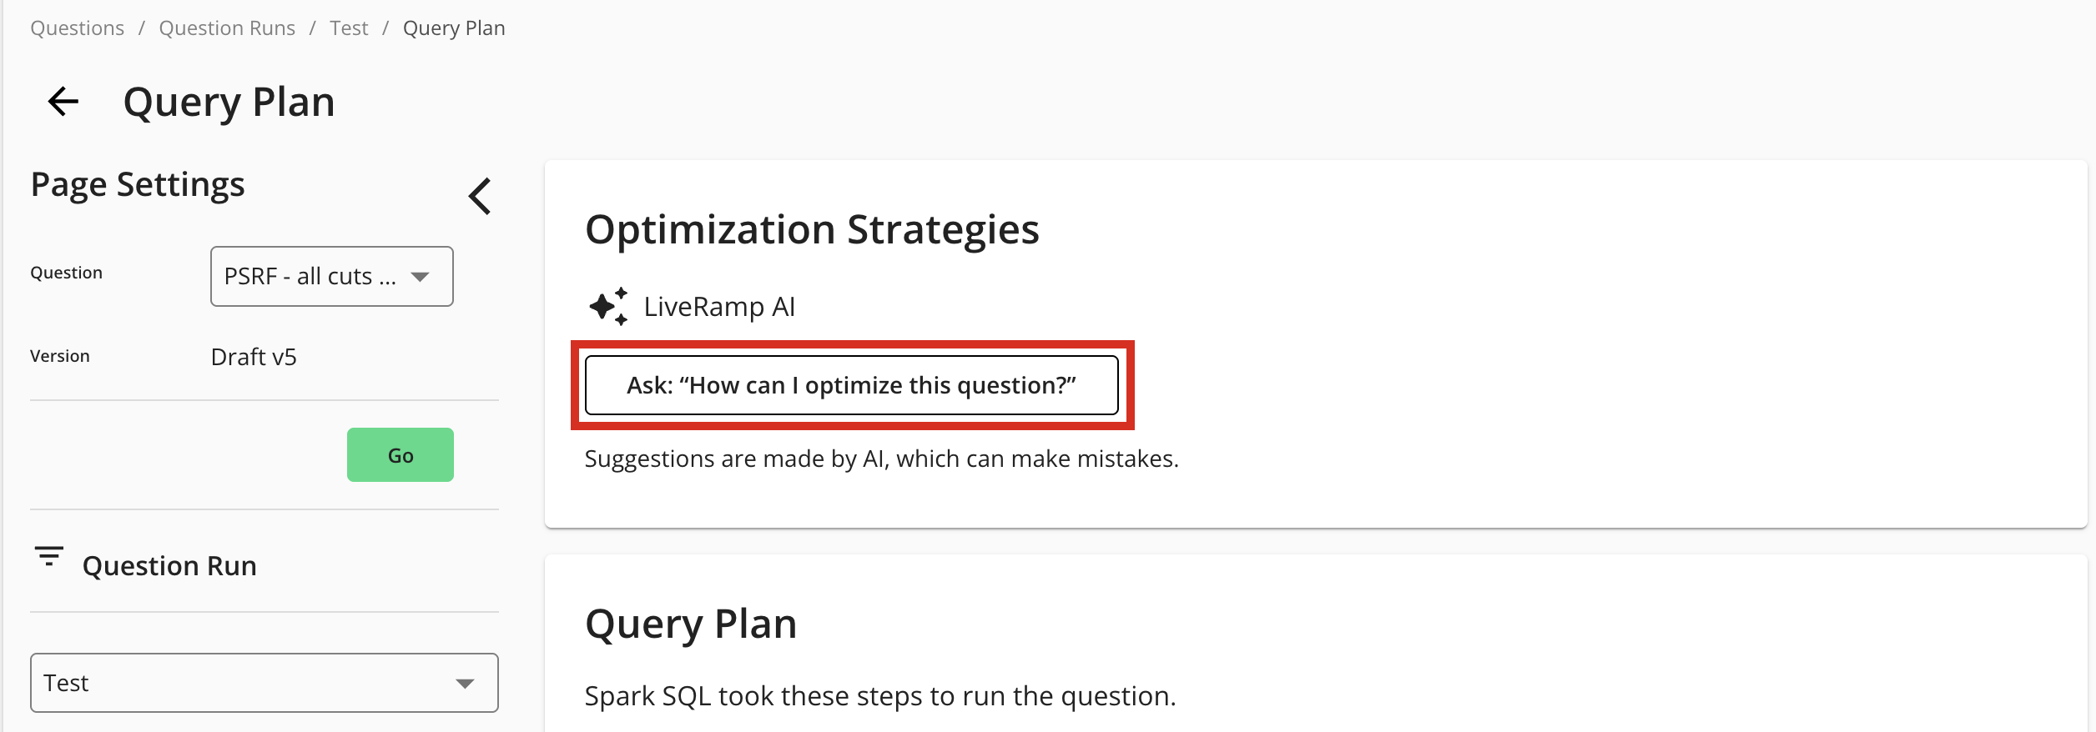
Task: Open Question Runs breadcrumb link
Action: click(x=227, y=28)
